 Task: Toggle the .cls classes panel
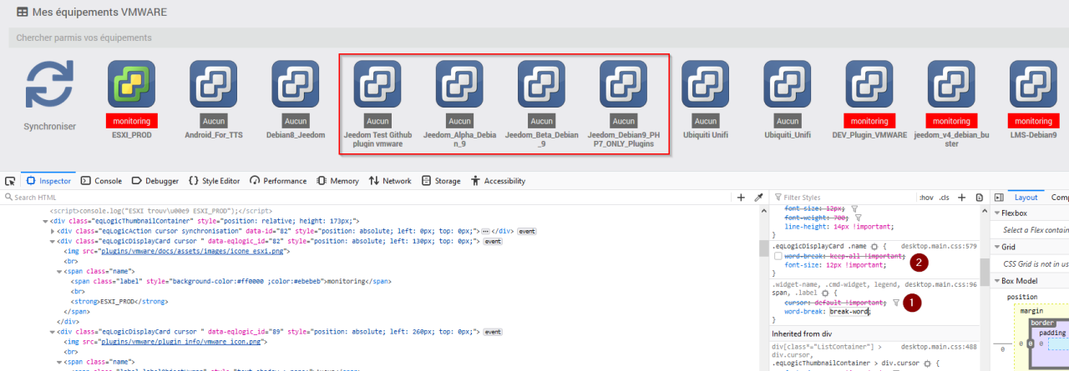pyautogui.click(x=944, y=198)
